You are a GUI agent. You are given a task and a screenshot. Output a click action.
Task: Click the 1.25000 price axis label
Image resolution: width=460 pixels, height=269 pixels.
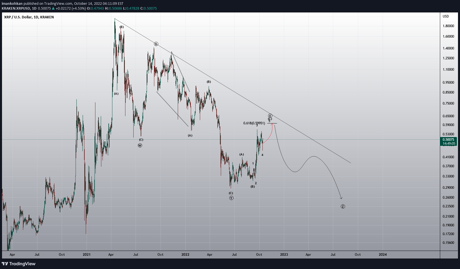448,58
